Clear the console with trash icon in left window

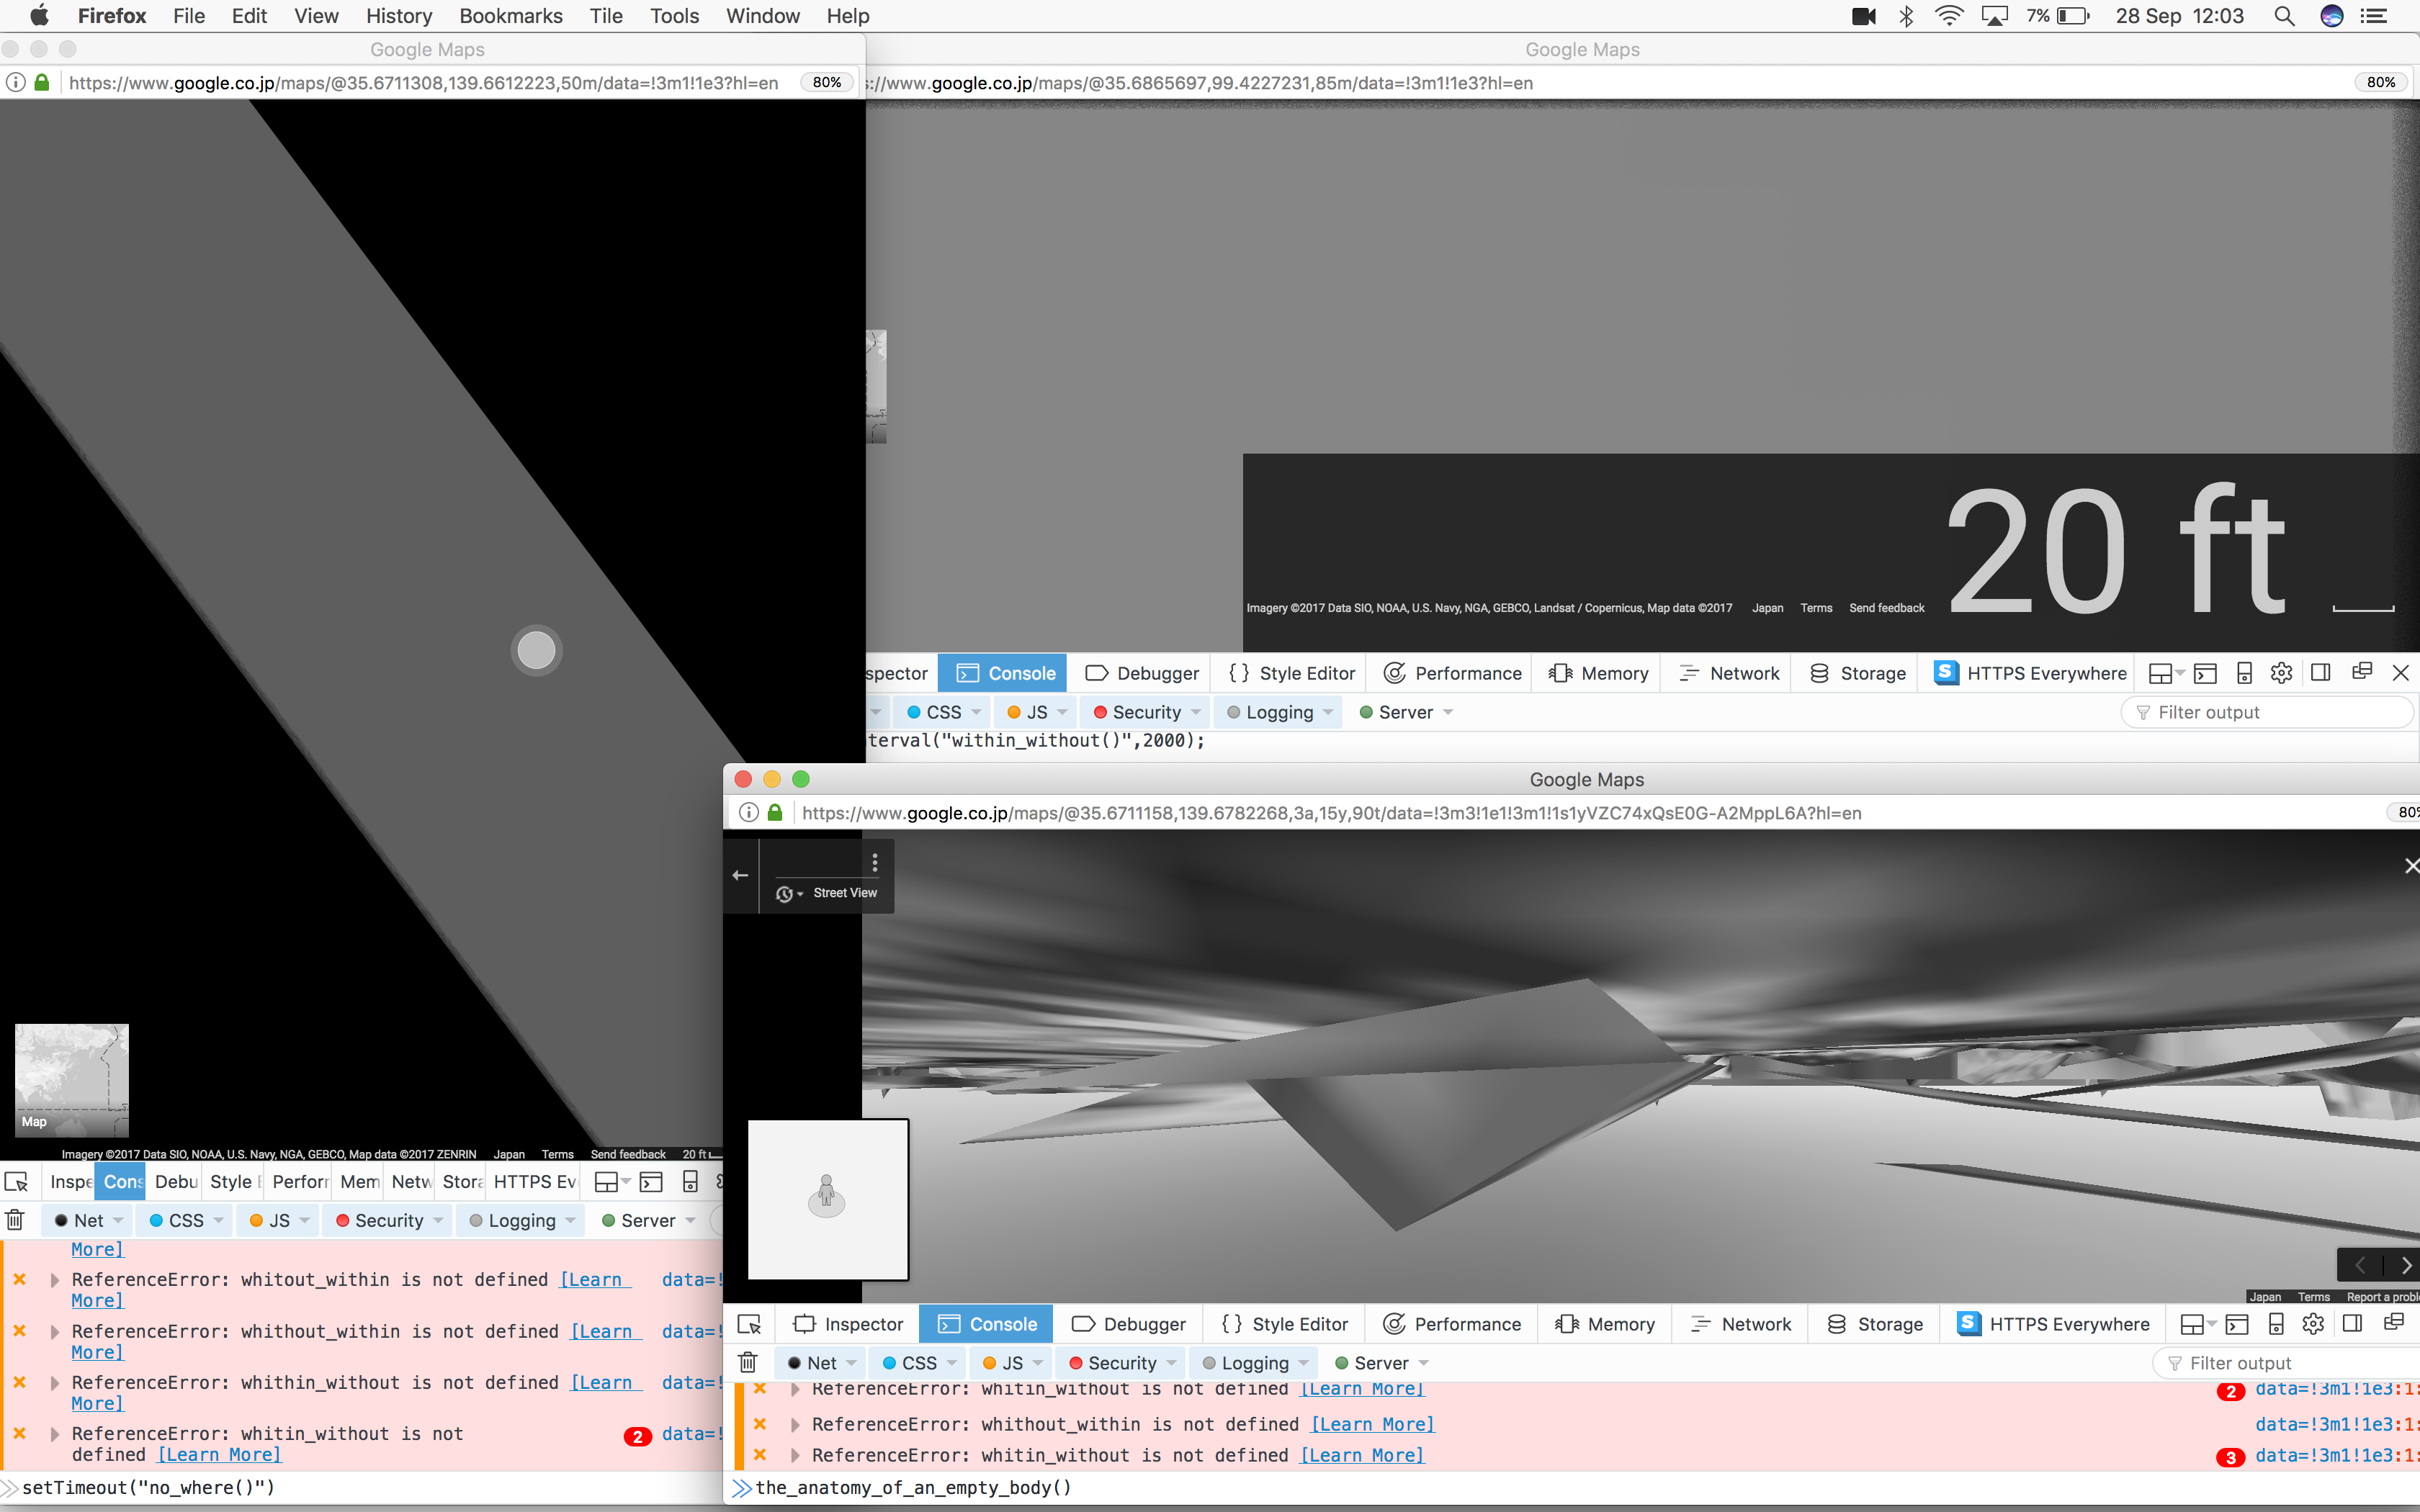pyautogui.click(x=15, y=1220)
